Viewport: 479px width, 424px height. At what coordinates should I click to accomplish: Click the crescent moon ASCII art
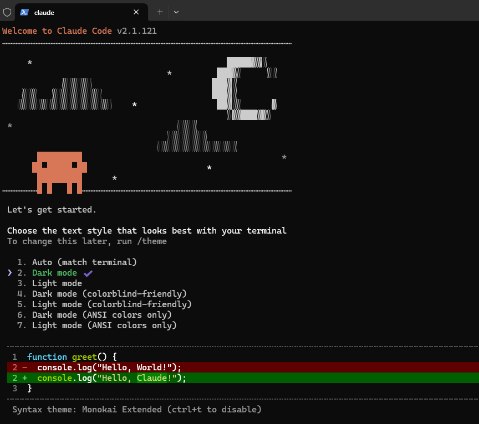[x=244, y=89]
